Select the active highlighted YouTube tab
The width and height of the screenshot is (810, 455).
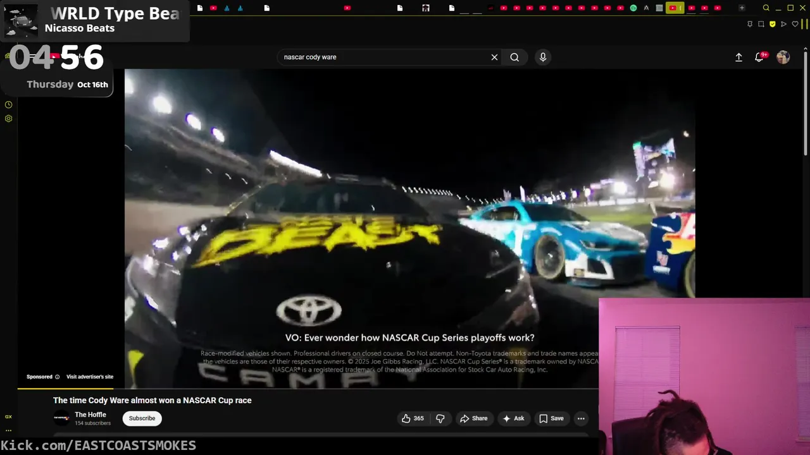click(x=675, y=8)
